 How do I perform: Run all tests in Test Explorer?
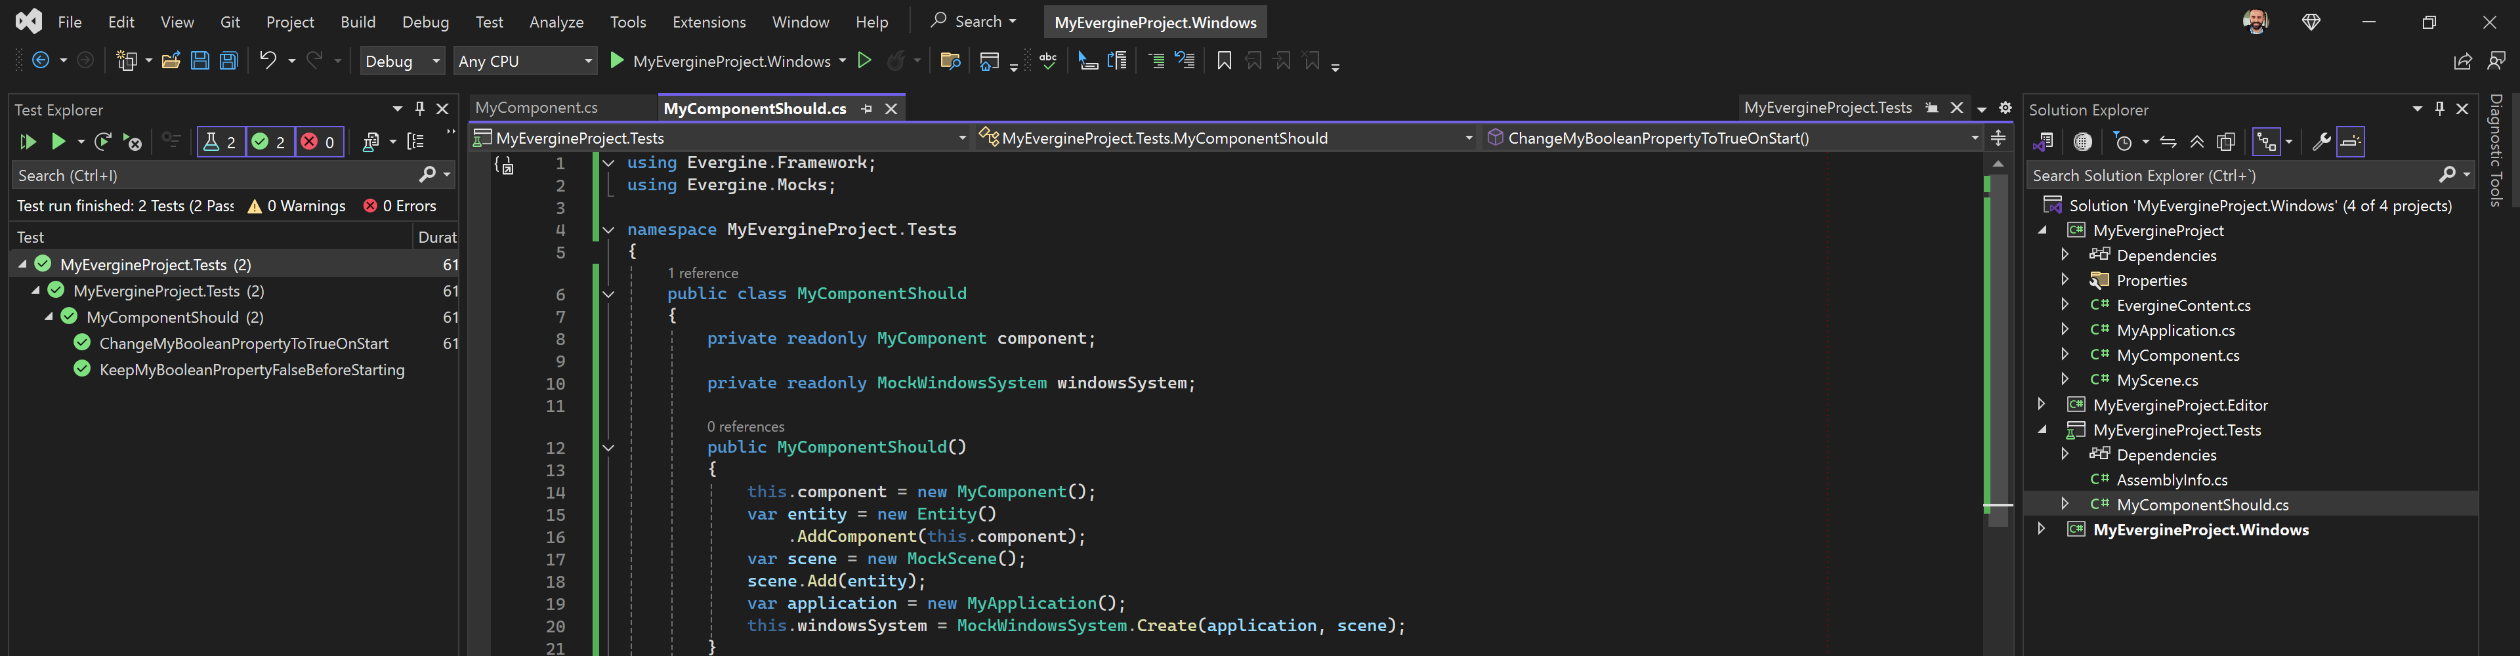coord(28,142)
